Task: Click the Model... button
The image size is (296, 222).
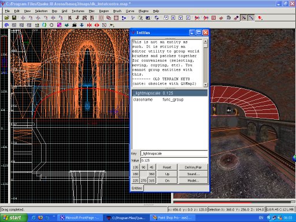Action: [x=193, y=180]
